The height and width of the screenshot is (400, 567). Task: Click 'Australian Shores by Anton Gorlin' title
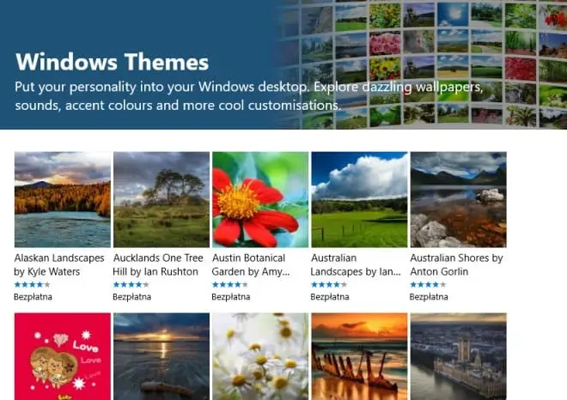(456, 264)
